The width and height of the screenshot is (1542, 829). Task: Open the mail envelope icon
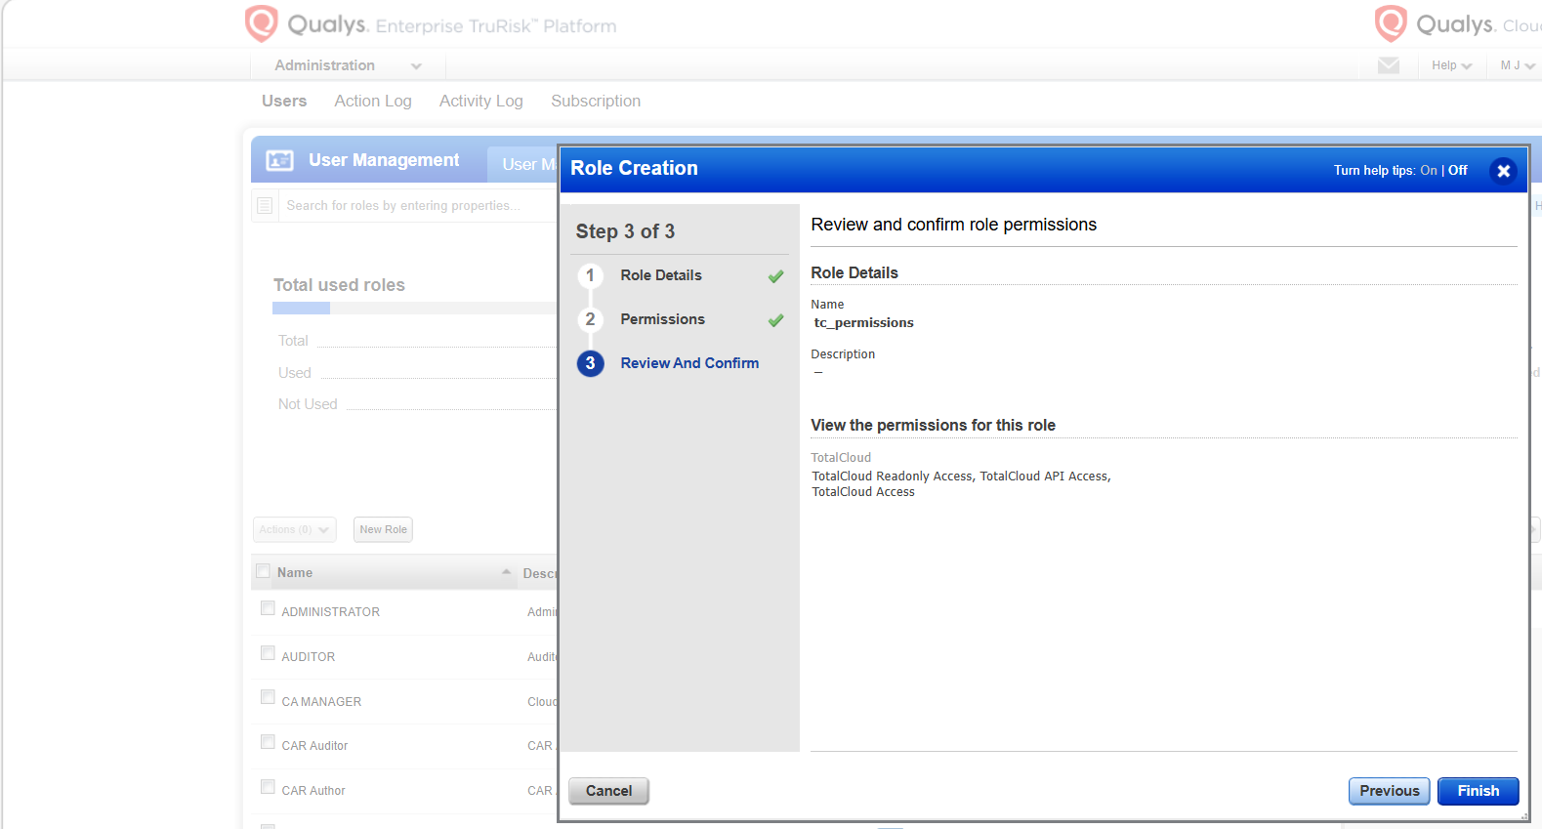point(1388,65)
